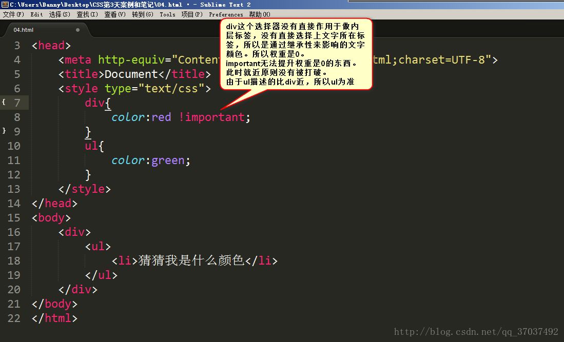564x342 pixels.
Task: Click the opening div tag on line 16
Action: [75, 232]
